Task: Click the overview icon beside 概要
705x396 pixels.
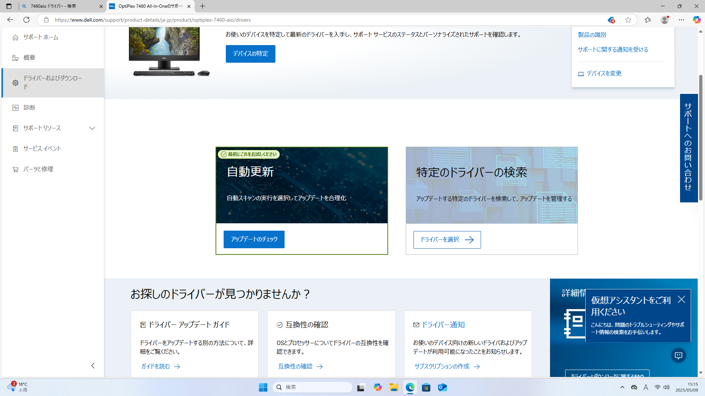Action: click(15, 58)
